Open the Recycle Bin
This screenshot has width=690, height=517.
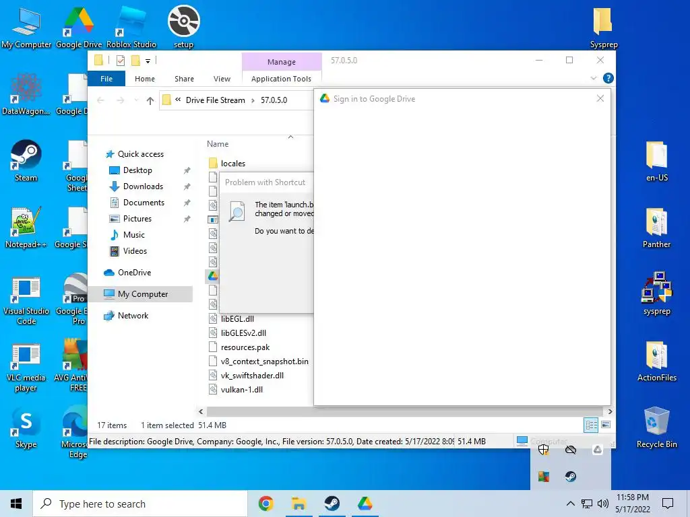click(x=656, y=427)
